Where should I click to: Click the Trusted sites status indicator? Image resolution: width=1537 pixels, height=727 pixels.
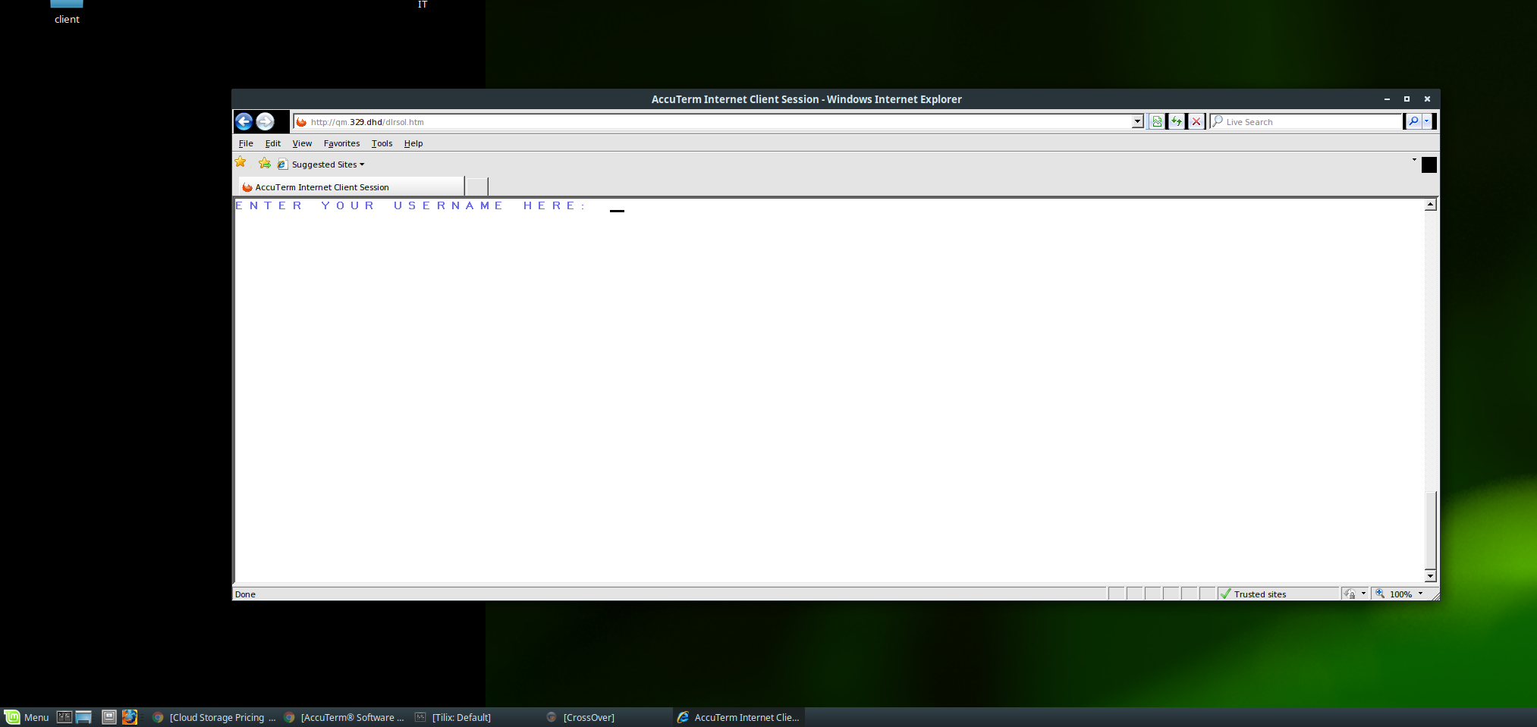[x=1259, y=594]
